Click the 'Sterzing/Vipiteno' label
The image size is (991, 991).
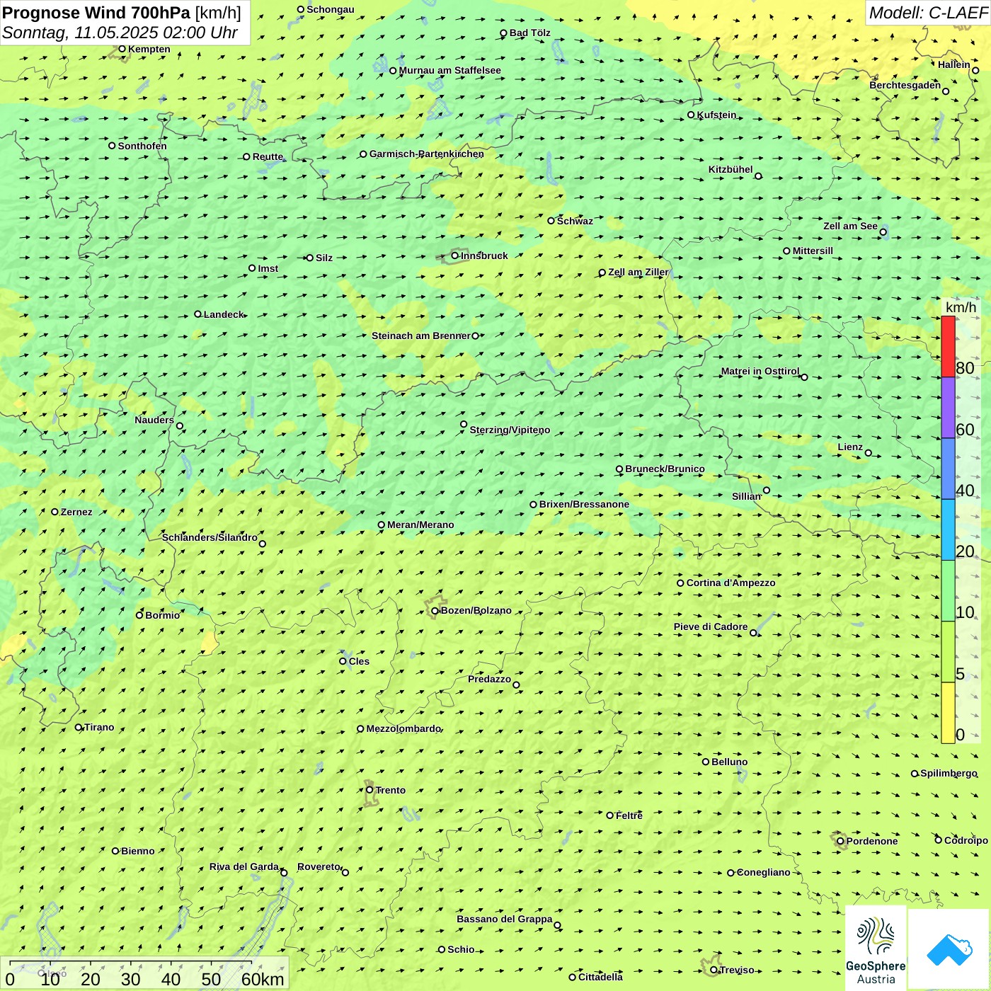pyautogui.click(x=510, y=430)
